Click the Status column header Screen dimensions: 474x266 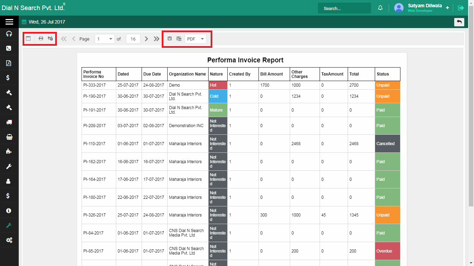tap(388, 74)
